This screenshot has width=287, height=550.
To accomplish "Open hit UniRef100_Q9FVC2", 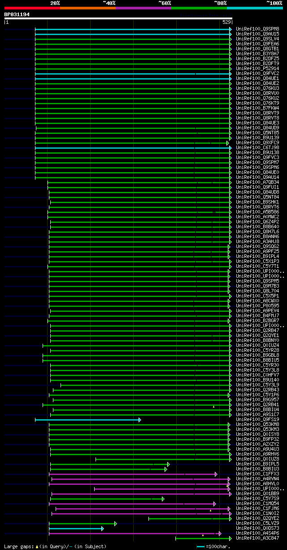I will [257, 73].
